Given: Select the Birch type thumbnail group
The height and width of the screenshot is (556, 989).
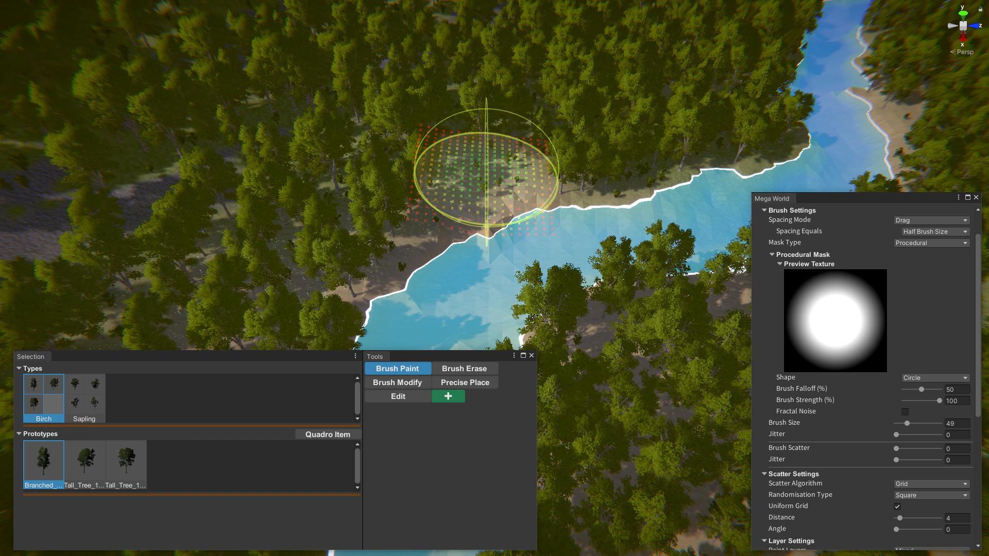Looking at the screenshot, I should click(44, 398).
